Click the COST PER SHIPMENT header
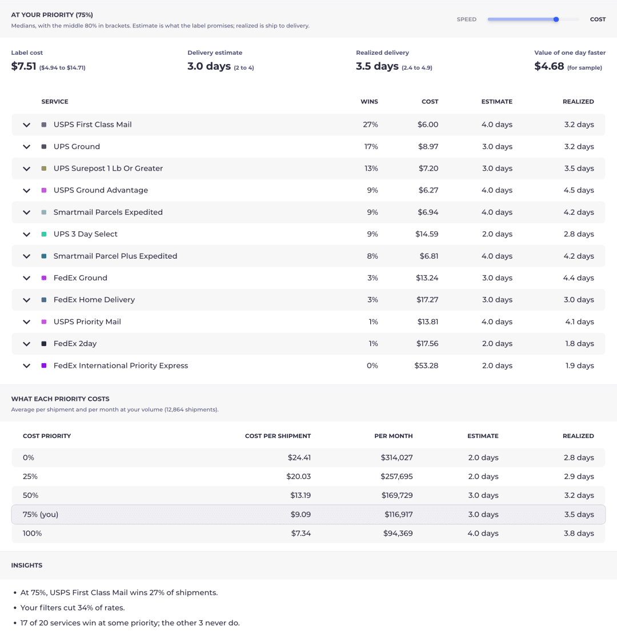This screenshot has height=639, width=617. point(278,436)
